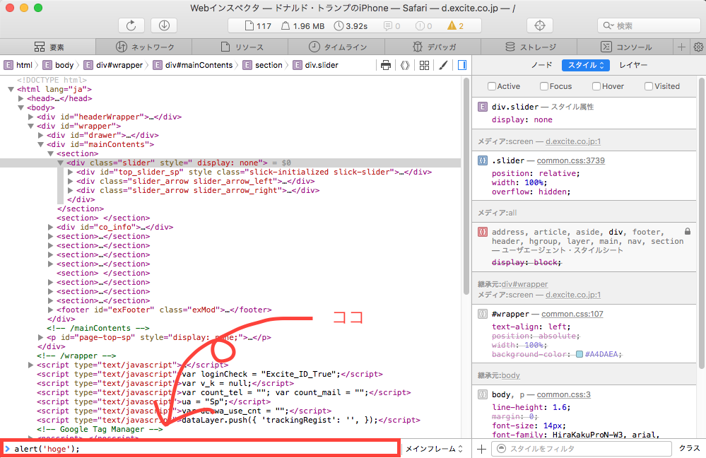Click the print styles printer icon
Image resolution: width=706 pixels, height=458 pixels.
click(x=386, y=65)
